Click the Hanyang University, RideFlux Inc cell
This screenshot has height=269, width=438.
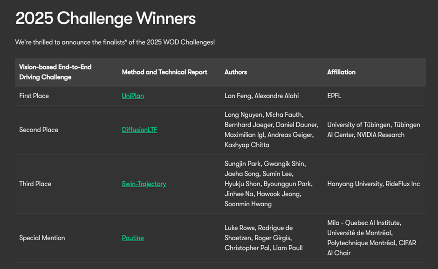(x=373, y=184)
